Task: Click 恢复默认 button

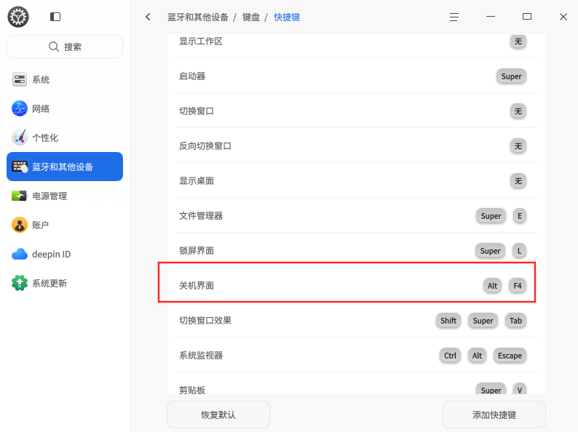Action: pyautogui.click(x=218, y=415)
